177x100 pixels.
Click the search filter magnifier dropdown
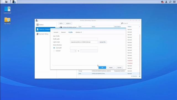[x=122, y=23]
